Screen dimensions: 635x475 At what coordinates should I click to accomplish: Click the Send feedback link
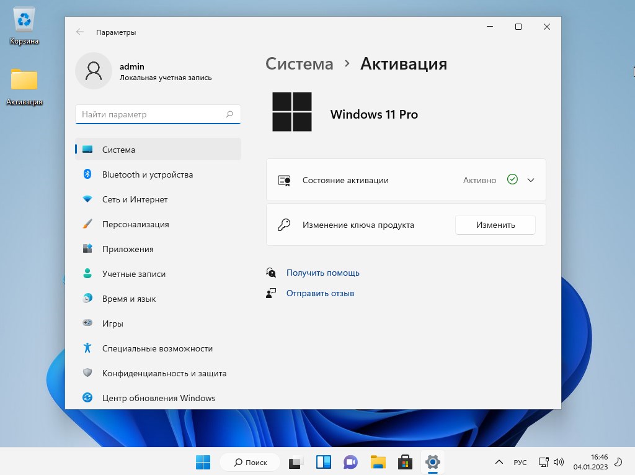click(320, 293)
